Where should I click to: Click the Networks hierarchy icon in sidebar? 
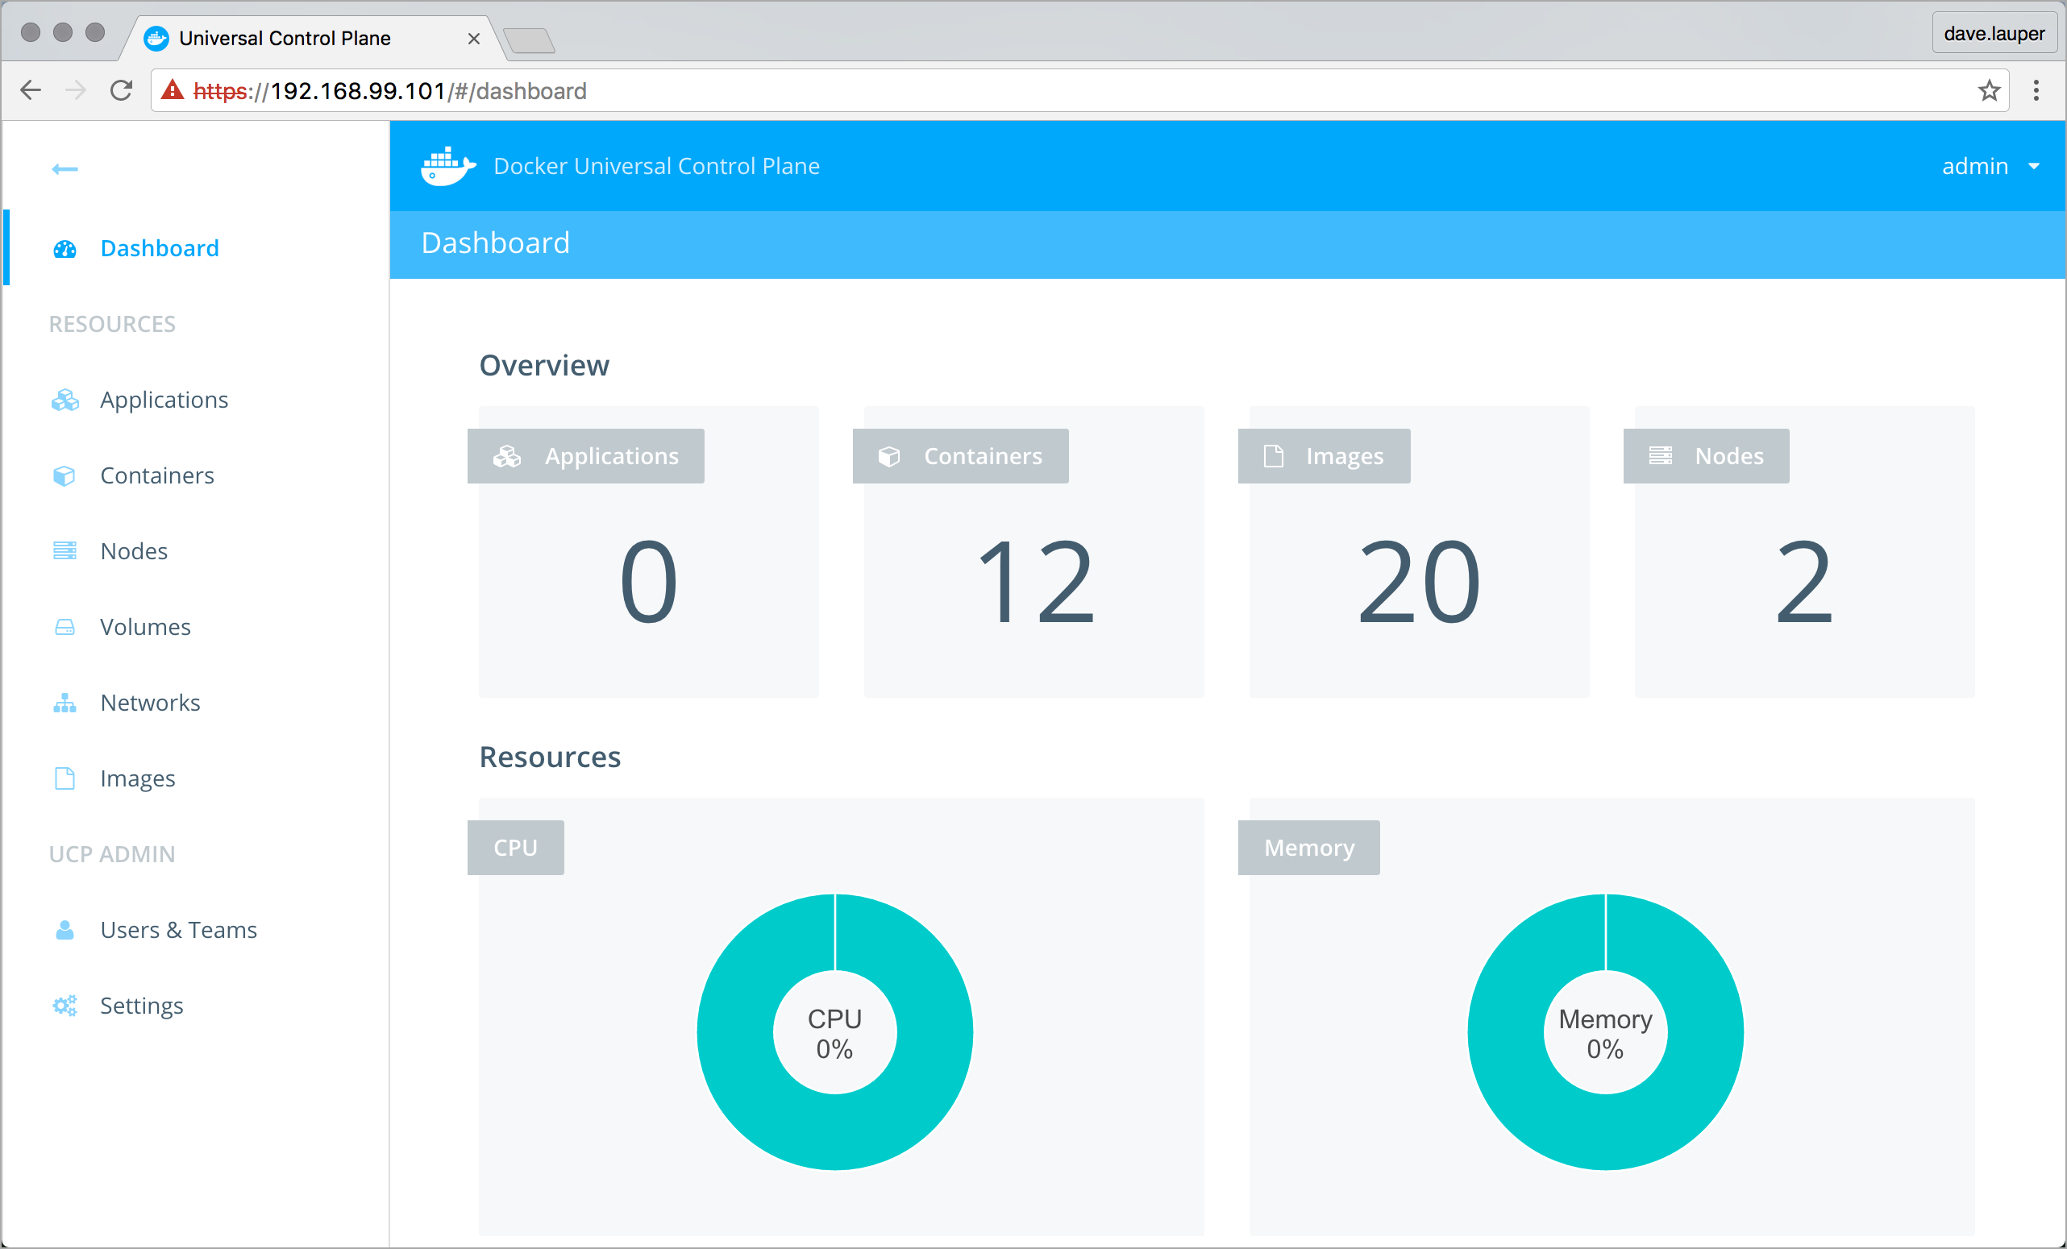pyautogui.click(x=64, y=703)
